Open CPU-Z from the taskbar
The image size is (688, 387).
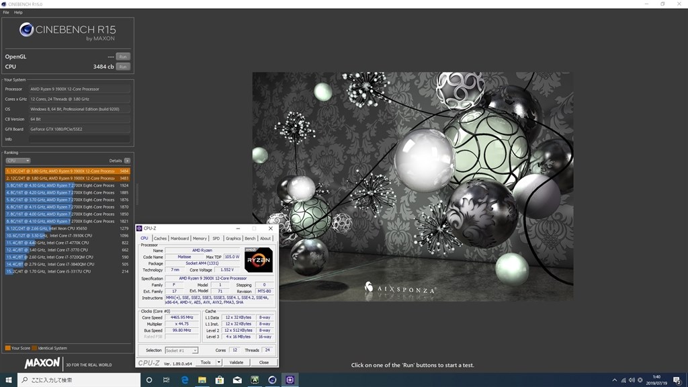coord(289,380)
